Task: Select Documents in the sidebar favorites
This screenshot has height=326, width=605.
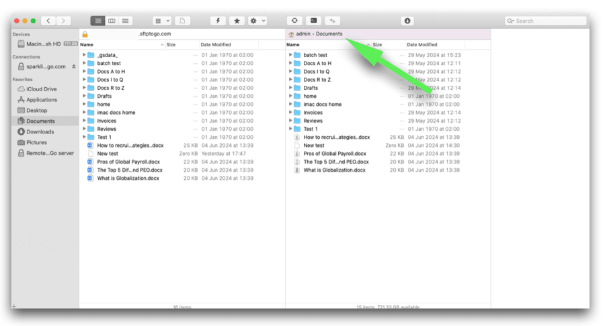Action: point(45,121)
